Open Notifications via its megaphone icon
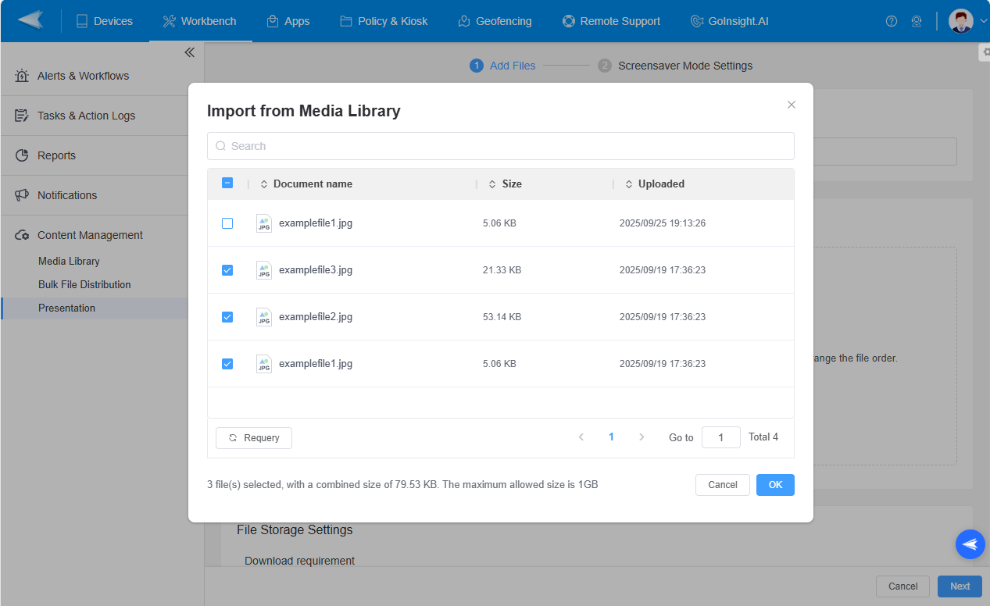Image resolution: width=990 pixels, height=606 pixels. click(21, 194)
